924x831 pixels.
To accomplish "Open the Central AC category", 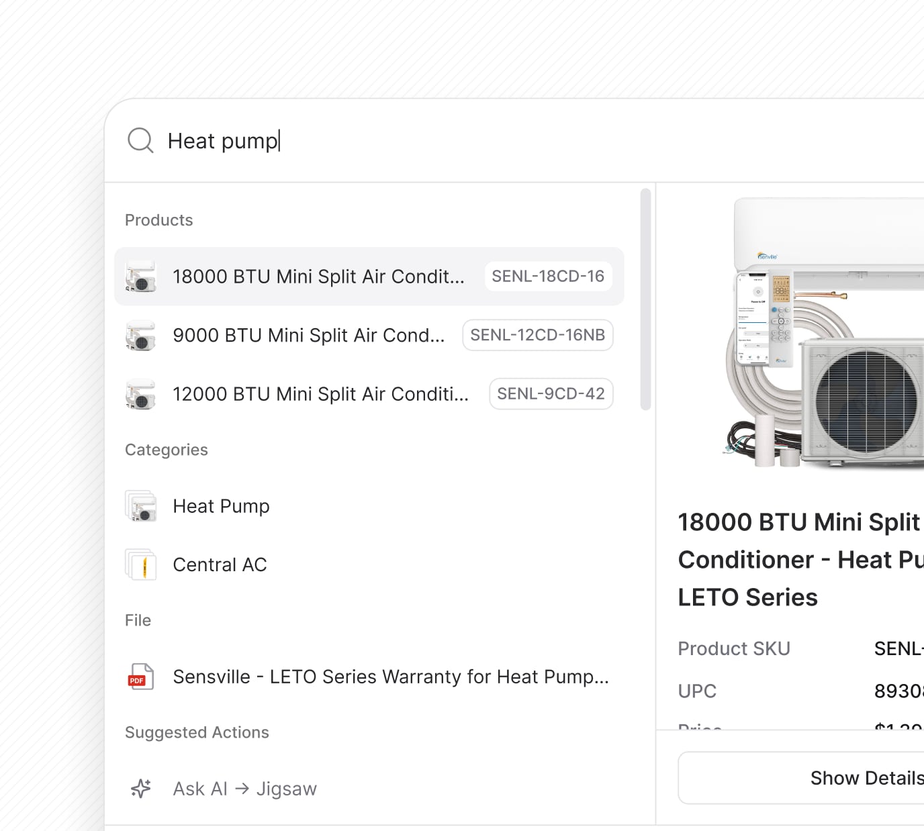I will tap(369, 565).
